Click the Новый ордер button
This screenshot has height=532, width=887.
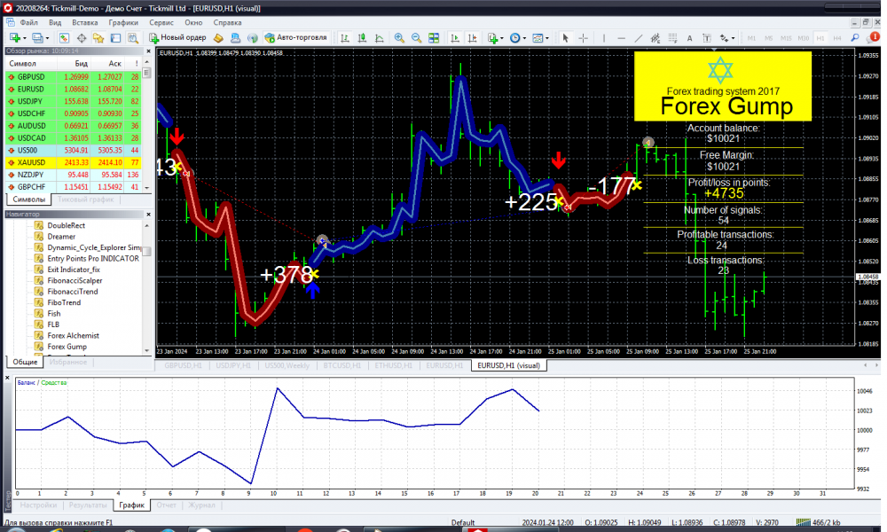[x=177, y=38]
